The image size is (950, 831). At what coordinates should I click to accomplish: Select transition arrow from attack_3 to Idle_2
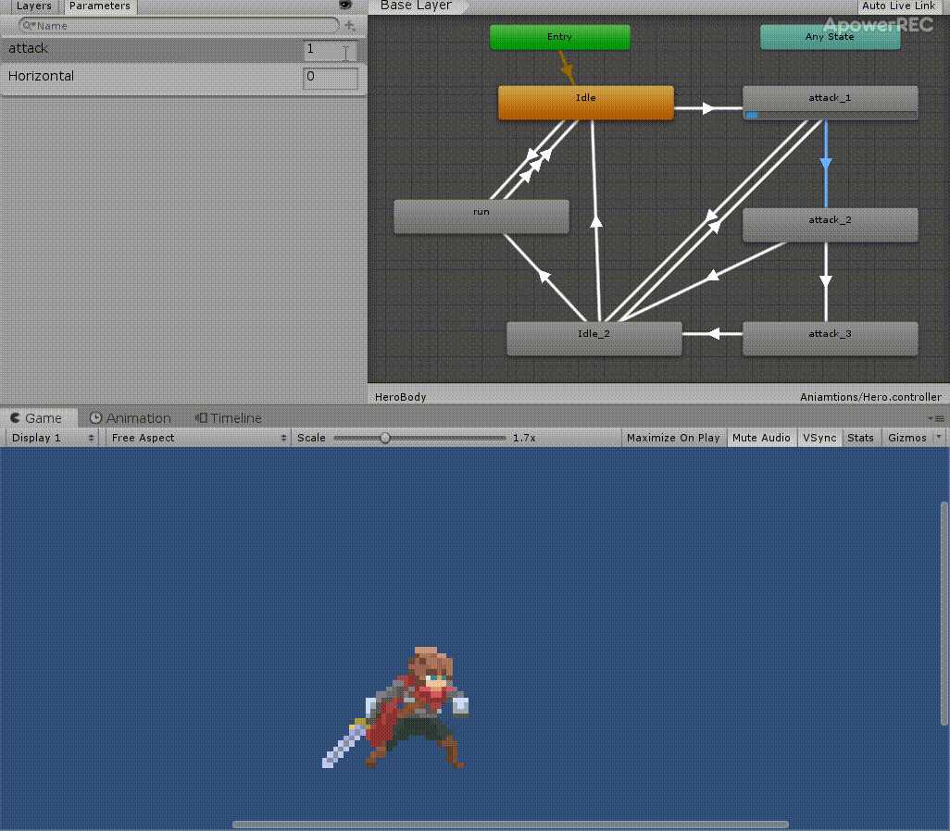pyautogui.click(x=714, y=334)
